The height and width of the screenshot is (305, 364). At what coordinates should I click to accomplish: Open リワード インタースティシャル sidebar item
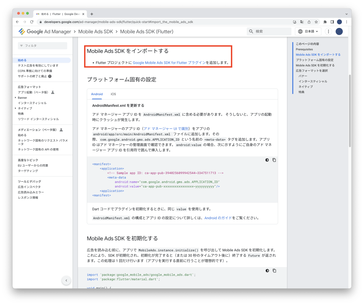[x=38, y=119]
